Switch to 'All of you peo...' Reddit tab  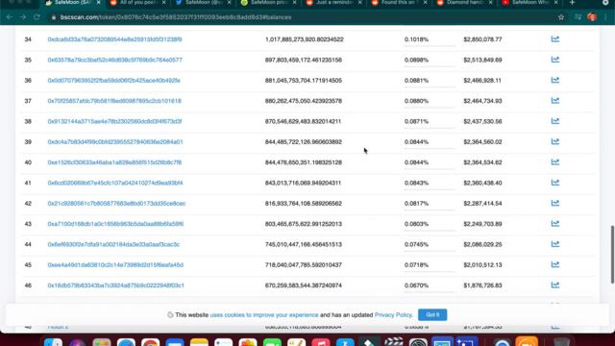point(137,3)
